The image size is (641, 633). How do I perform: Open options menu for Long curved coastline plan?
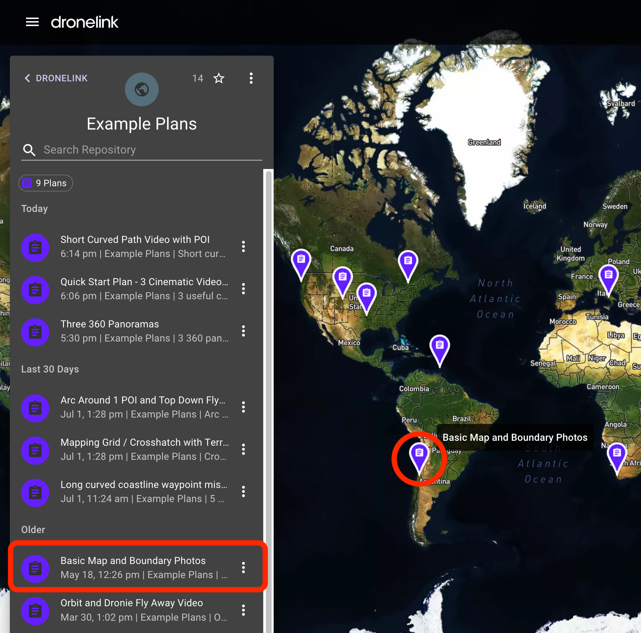(x=243, y=491)
